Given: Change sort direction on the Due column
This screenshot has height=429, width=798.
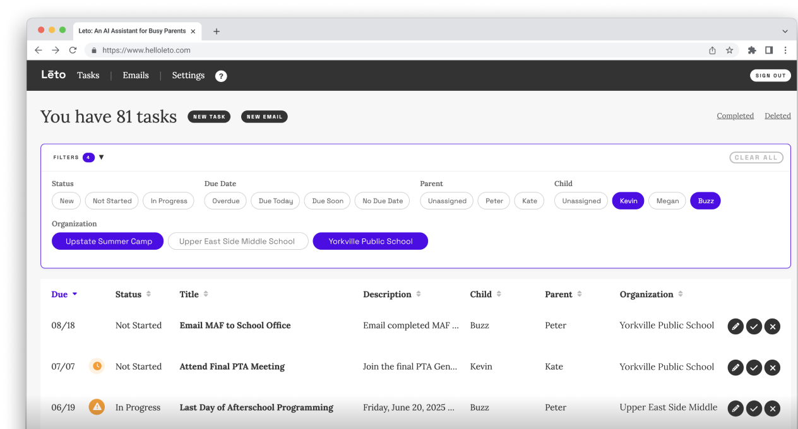Looking at the screenshot, I should (75, 294).
